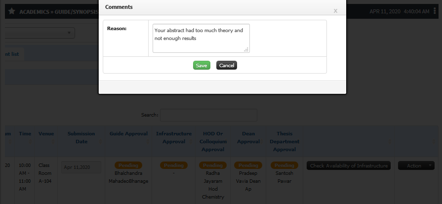Click the Reason label
442x204 pixels.
[x=117, y=29]
